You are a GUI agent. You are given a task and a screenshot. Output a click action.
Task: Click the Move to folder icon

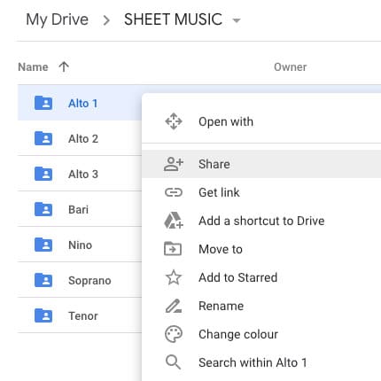pos(173,249)
